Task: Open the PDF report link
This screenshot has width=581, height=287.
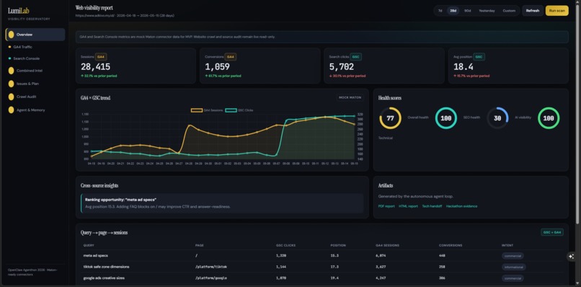Action: [x=386, y=206]
